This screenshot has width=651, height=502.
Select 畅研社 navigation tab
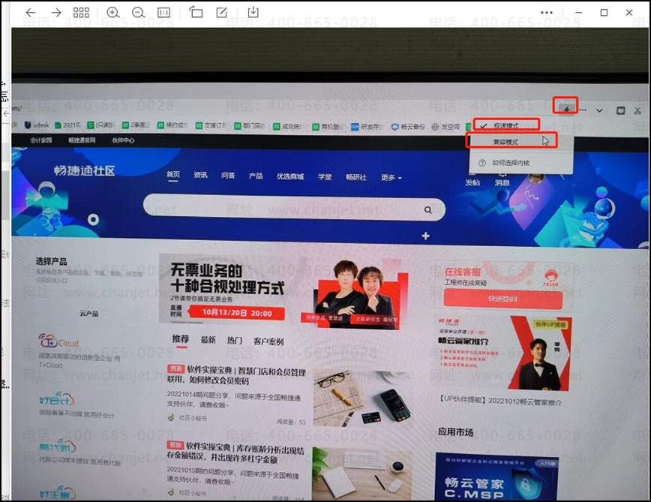(355, 177)
